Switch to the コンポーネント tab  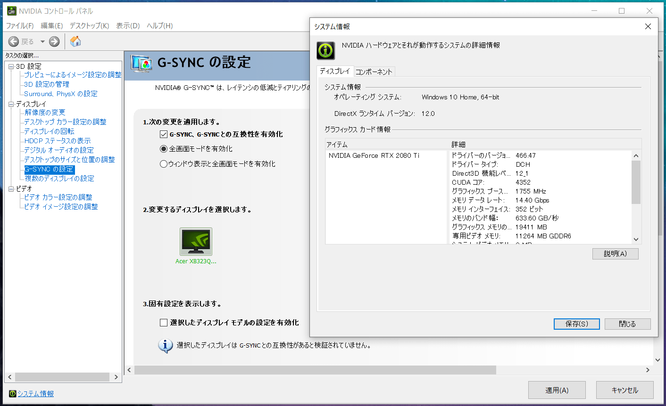374,72
